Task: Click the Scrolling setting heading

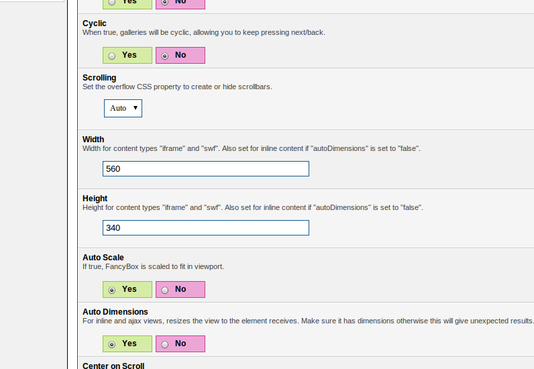Action: [x=99, y=78]
